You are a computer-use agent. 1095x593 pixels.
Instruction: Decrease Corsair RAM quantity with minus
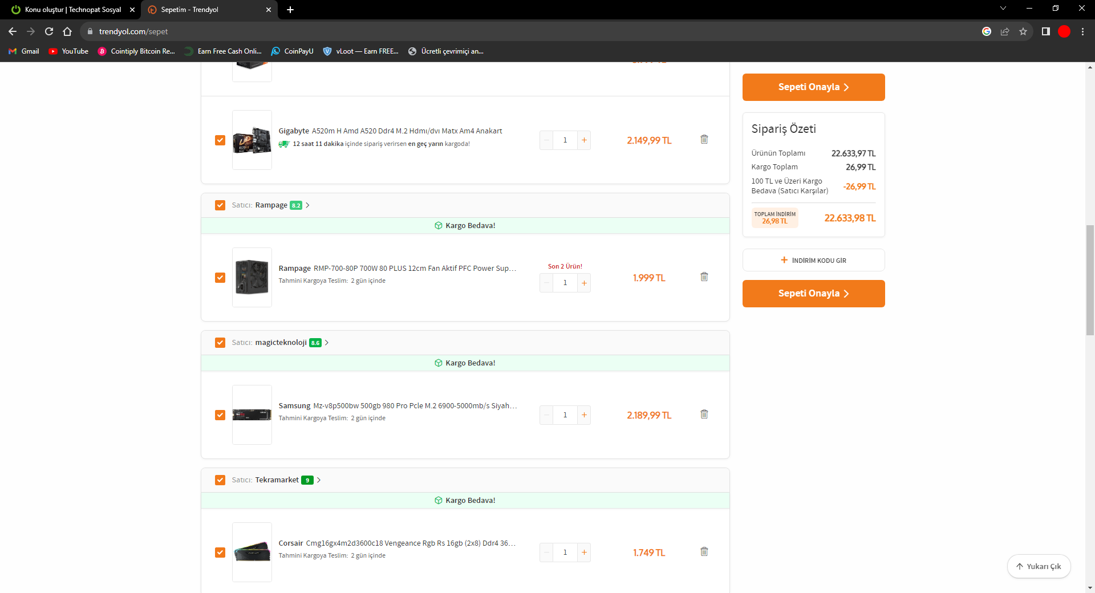[546, 553]
